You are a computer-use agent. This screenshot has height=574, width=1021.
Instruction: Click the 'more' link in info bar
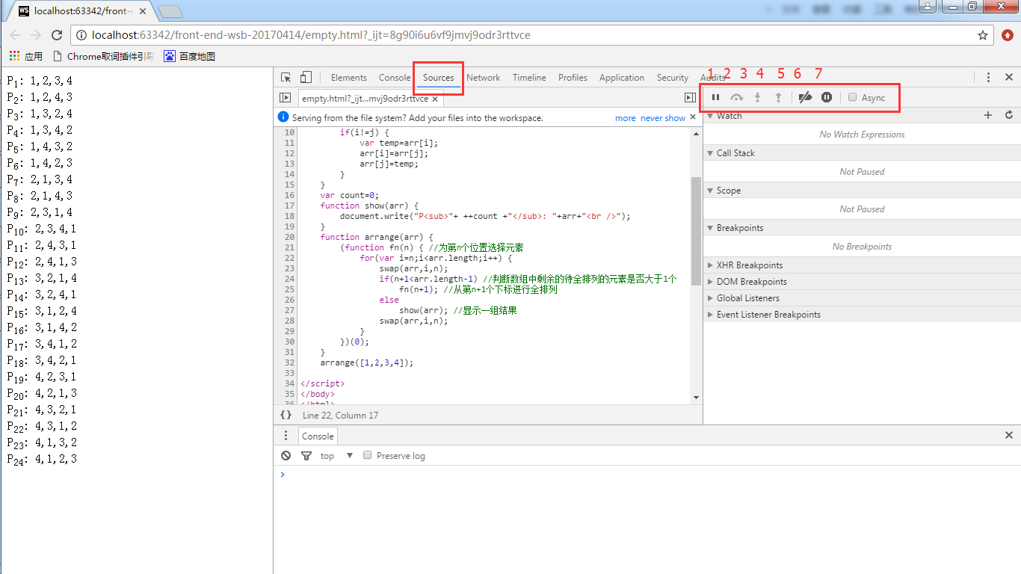626,118
